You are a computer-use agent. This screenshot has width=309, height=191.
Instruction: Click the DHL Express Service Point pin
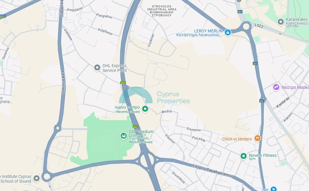point(97,68)
